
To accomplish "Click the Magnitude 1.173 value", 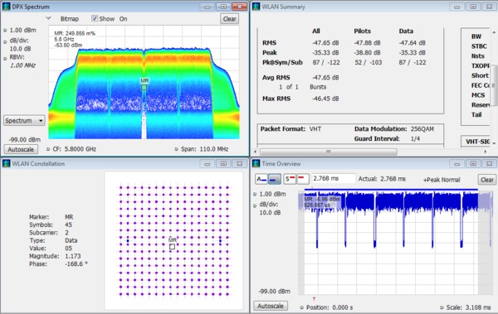I will (73, 256).
